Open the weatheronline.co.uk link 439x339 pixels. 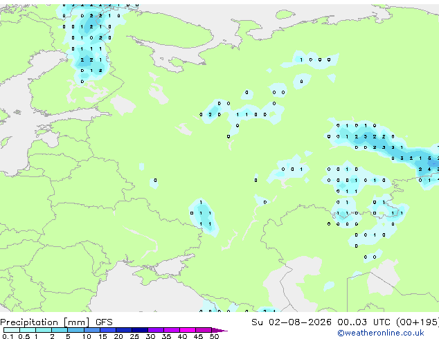tap(381, 333)
